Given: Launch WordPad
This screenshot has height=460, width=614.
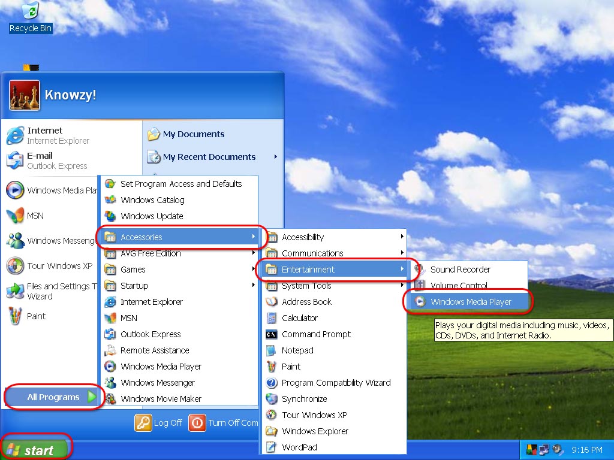Looking at the screenshot, I should click(x=335, y=447).
